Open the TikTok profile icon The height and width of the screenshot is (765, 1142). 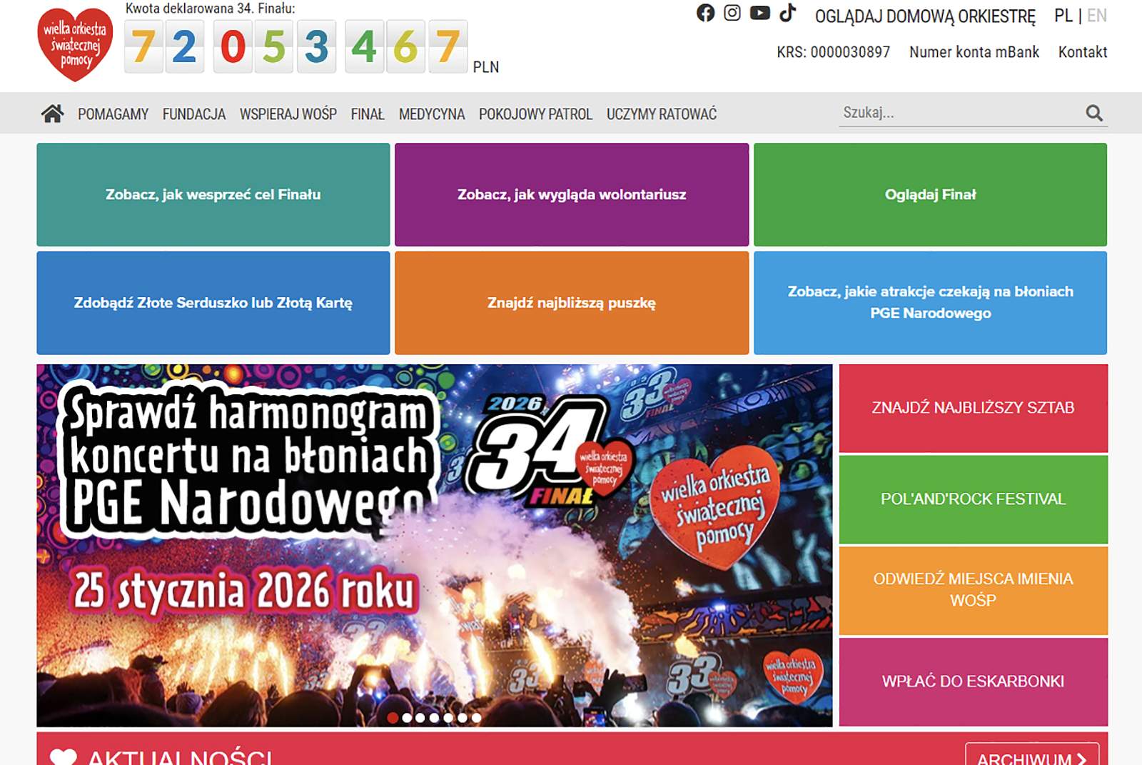[787, 13]
